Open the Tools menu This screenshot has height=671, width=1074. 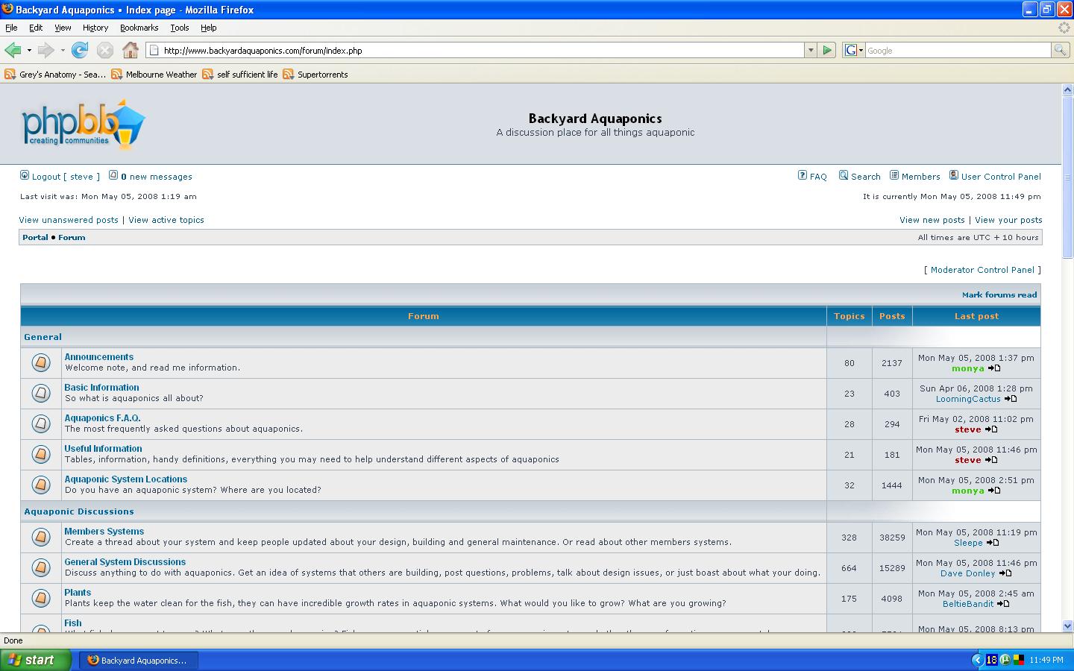click(179, 28)
